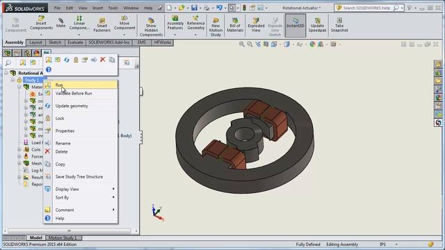The width and height of the screenshot is (445, 250).
Task: Choose Delete in the context menu
Action: coord(81,151)
